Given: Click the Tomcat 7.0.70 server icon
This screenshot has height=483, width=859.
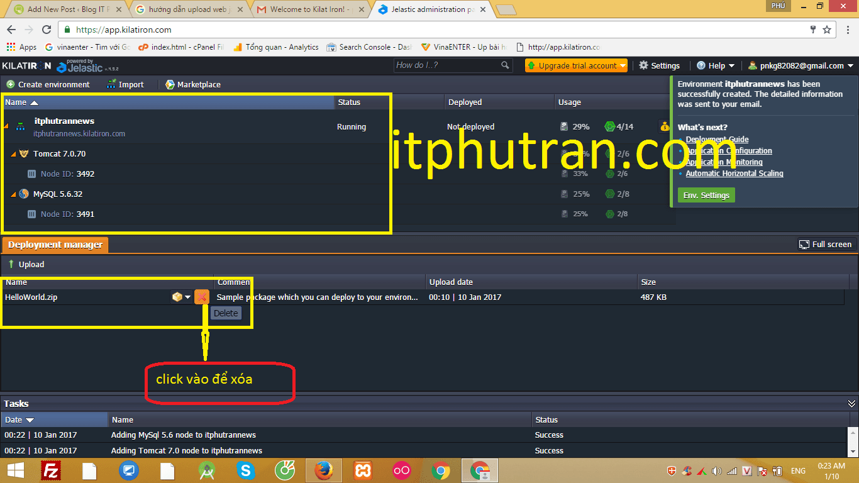Looking at the screenshot, I should click(x=24, y=153).
